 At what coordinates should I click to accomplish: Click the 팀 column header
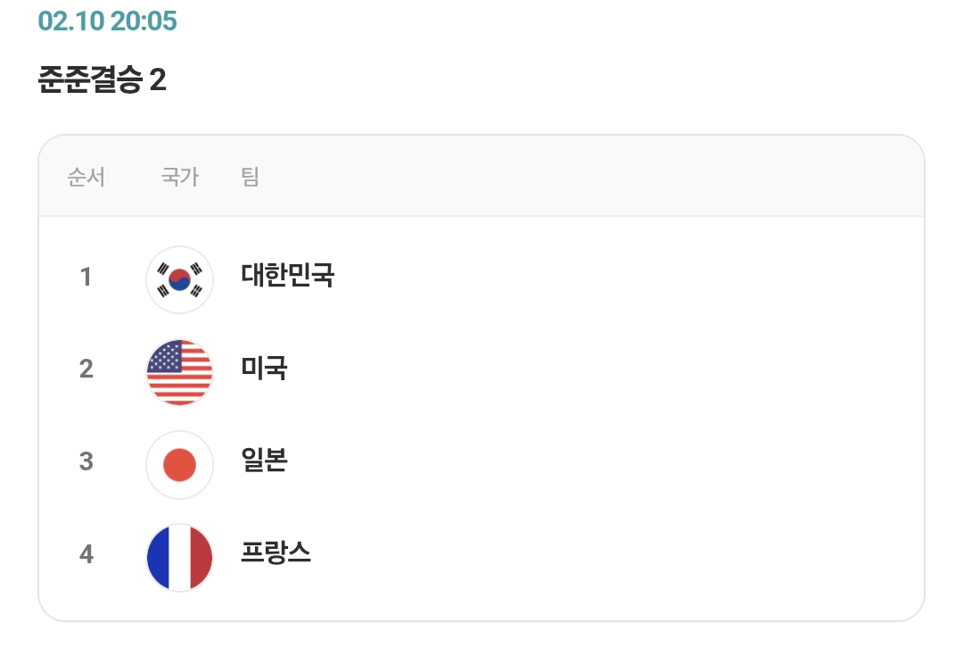click(x=250, y=177)
